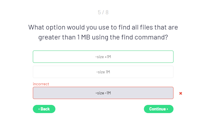Click the left chevron on the Back button
The width and height of the screenshot is (211, 123).
point(39,109)
